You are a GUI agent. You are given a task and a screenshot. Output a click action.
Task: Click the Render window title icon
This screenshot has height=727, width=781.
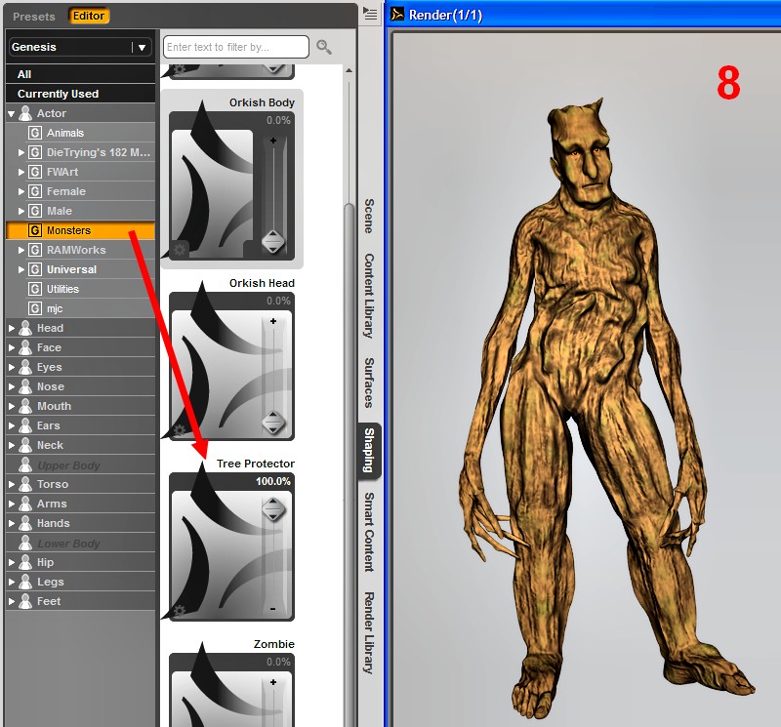pyautogui.click(x=397, y=15)
